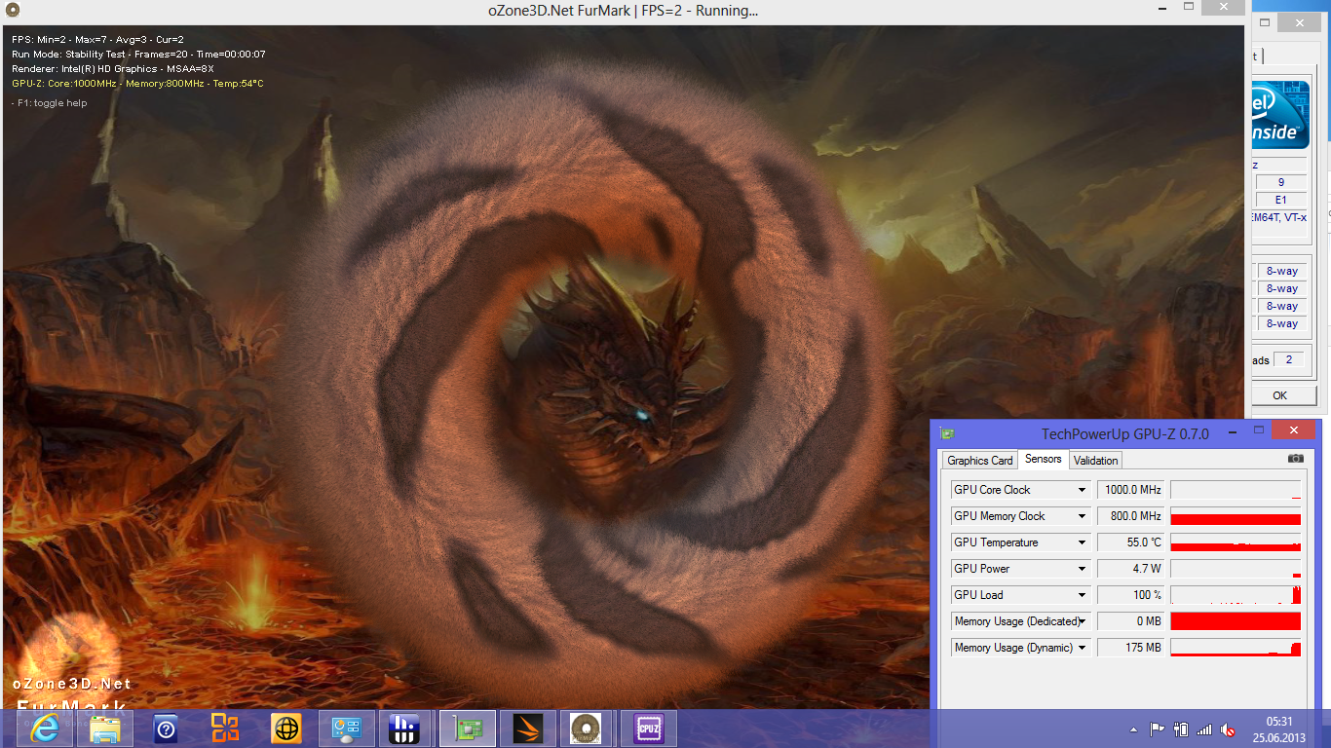Click the FurMark 'FPS: Min=2' stats line
The image size is (1331, 748).
(x=97, y=40)
